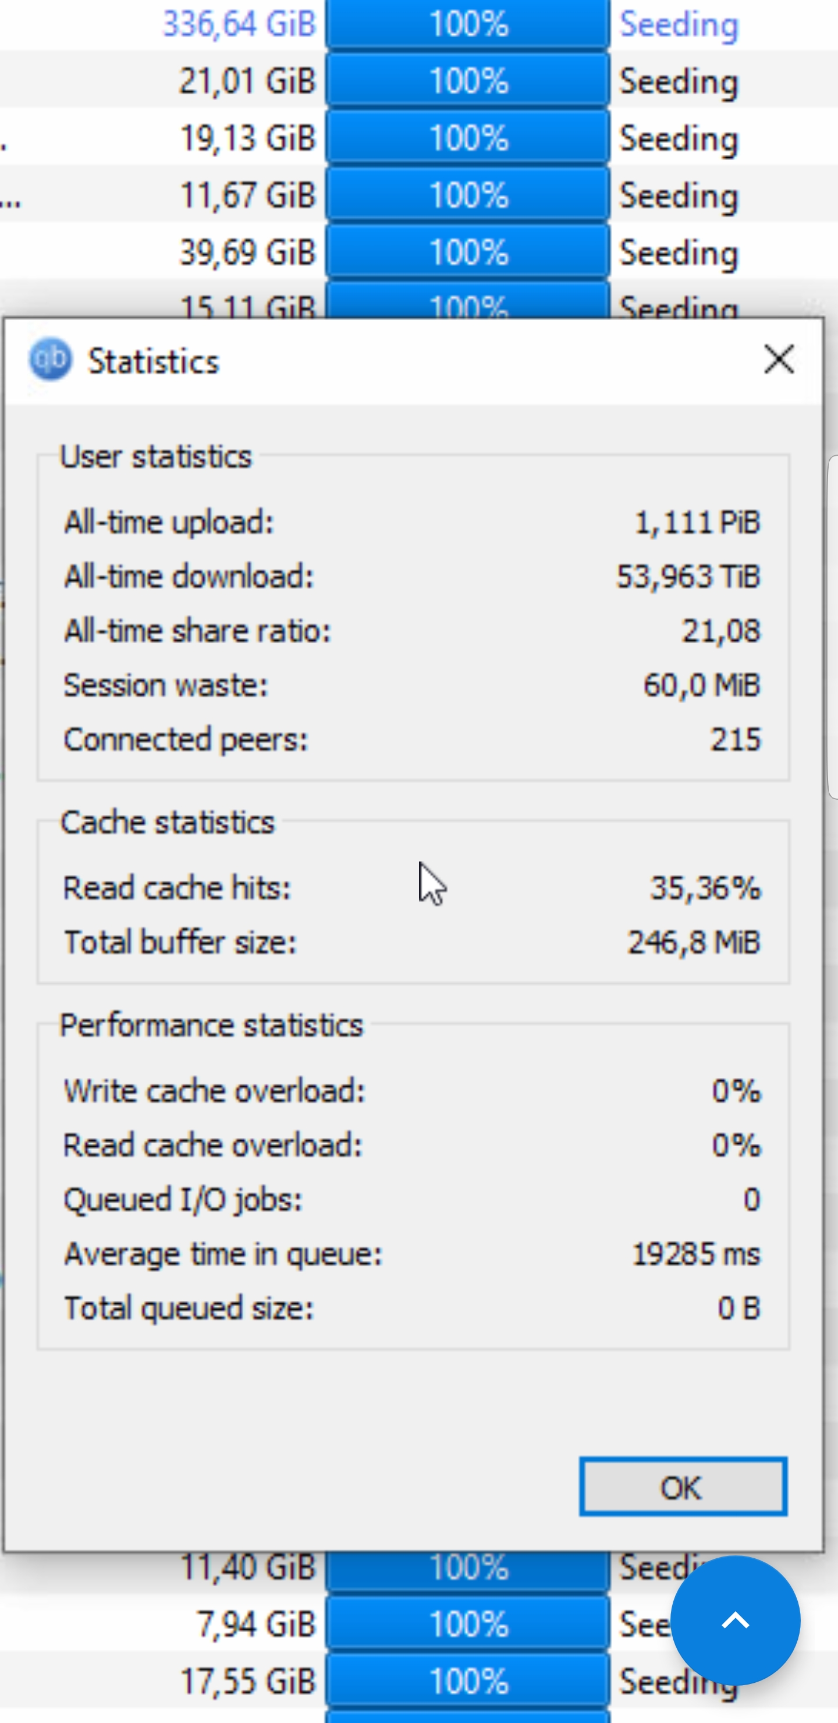Screen dimensions: 838x1723
Task: Click the Connected peers count 215
Action: click(735, 740)
